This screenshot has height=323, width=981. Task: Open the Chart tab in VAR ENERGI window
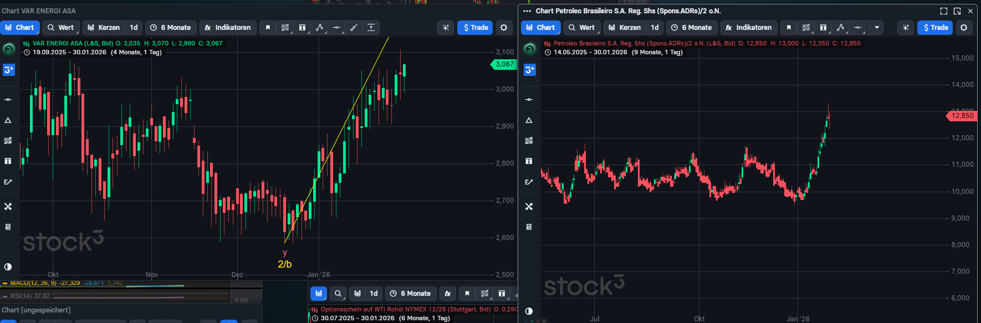click(19, 28)
